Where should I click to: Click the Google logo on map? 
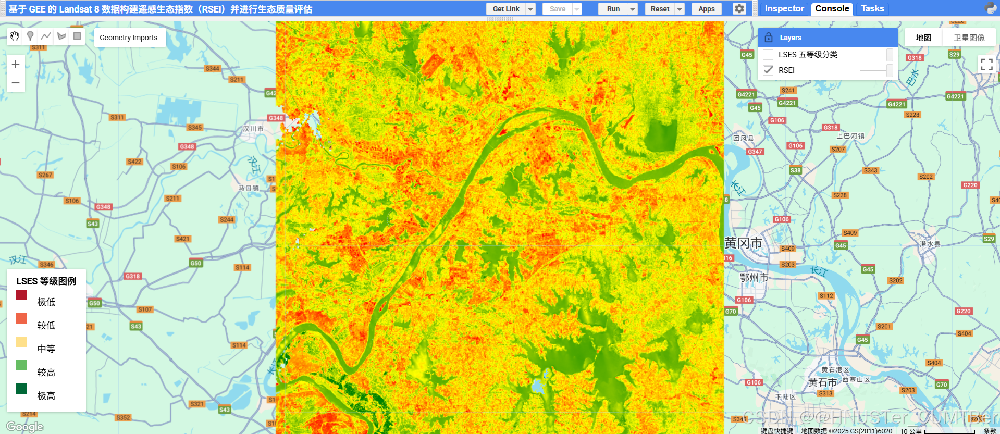(24, 427)
